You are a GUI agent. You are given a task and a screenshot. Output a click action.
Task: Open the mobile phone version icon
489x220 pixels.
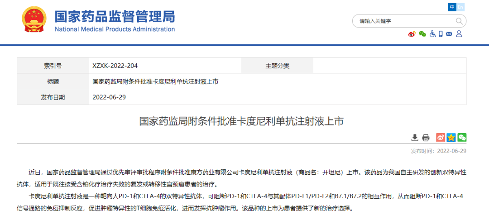pos(441,34)
